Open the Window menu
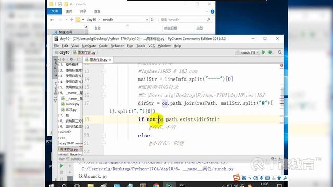 coord(164,46)
